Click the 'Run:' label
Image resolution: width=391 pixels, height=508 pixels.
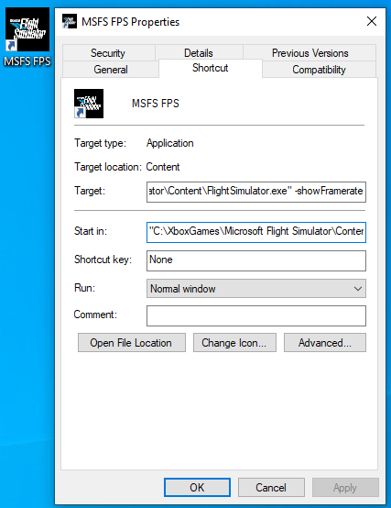click(x=84, y=288)
